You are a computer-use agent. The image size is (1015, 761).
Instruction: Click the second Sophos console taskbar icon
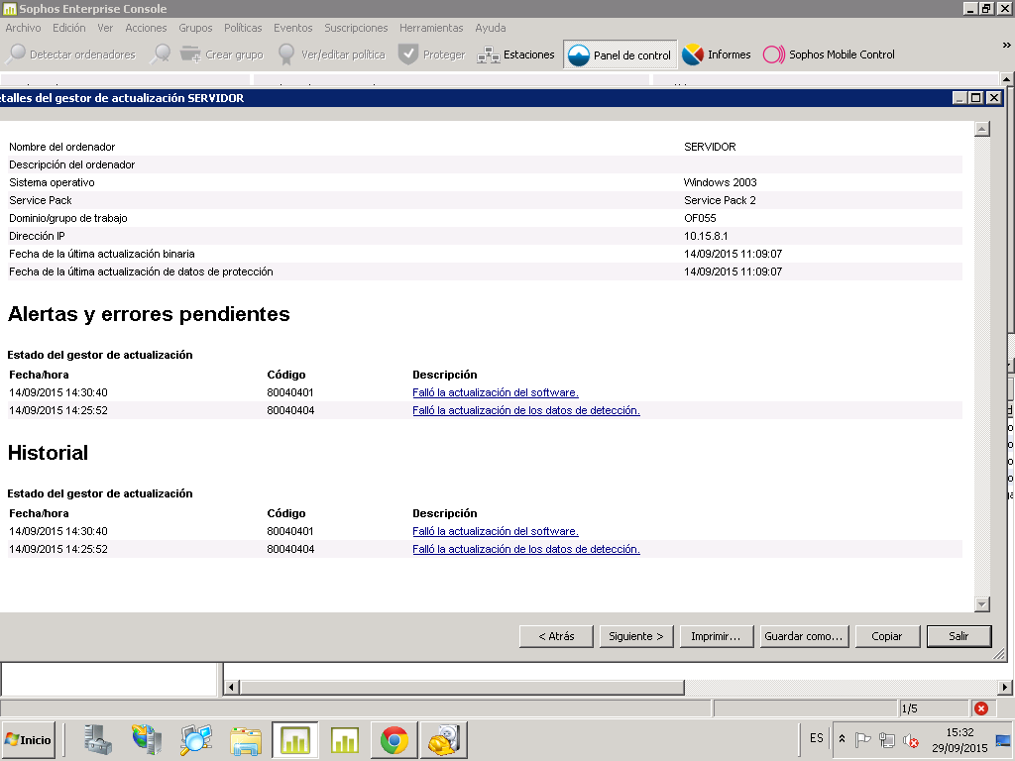[344, 739]
